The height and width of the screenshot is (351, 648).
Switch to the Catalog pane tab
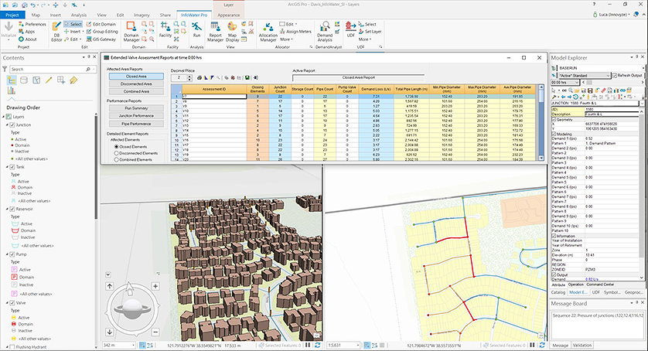pos(558,292)
